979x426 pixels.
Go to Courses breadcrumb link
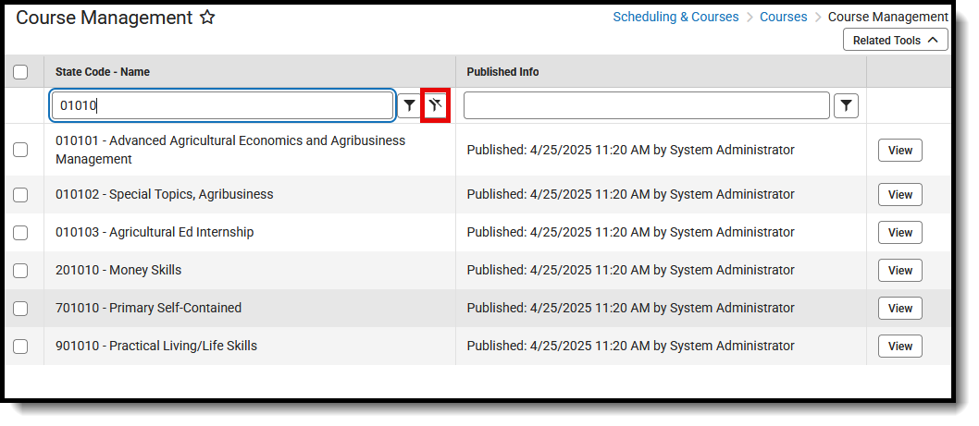(x=783, y=17)
